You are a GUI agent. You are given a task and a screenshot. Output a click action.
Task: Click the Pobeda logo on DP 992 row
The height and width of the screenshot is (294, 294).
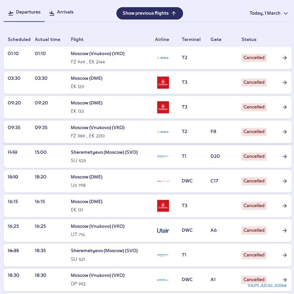(163, 280)
